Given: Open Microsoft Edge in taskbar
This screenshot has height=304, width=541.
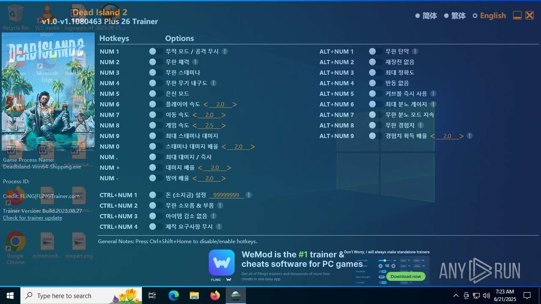Looking at the screenshot, I should (x=174, y=296).
